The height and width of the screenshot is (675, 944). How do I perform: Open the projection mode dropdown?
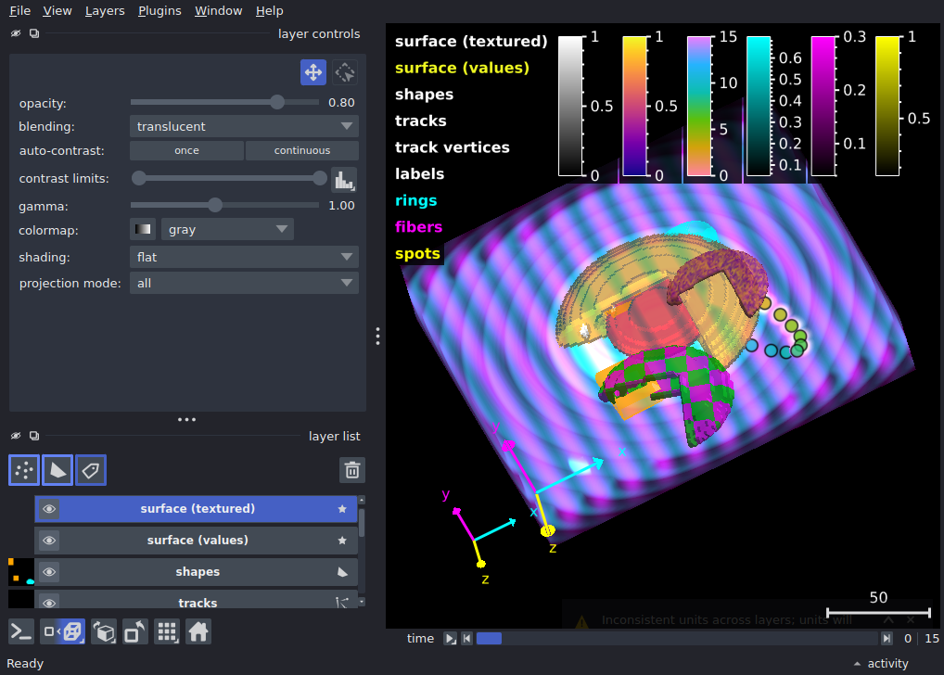coord(244,283)
